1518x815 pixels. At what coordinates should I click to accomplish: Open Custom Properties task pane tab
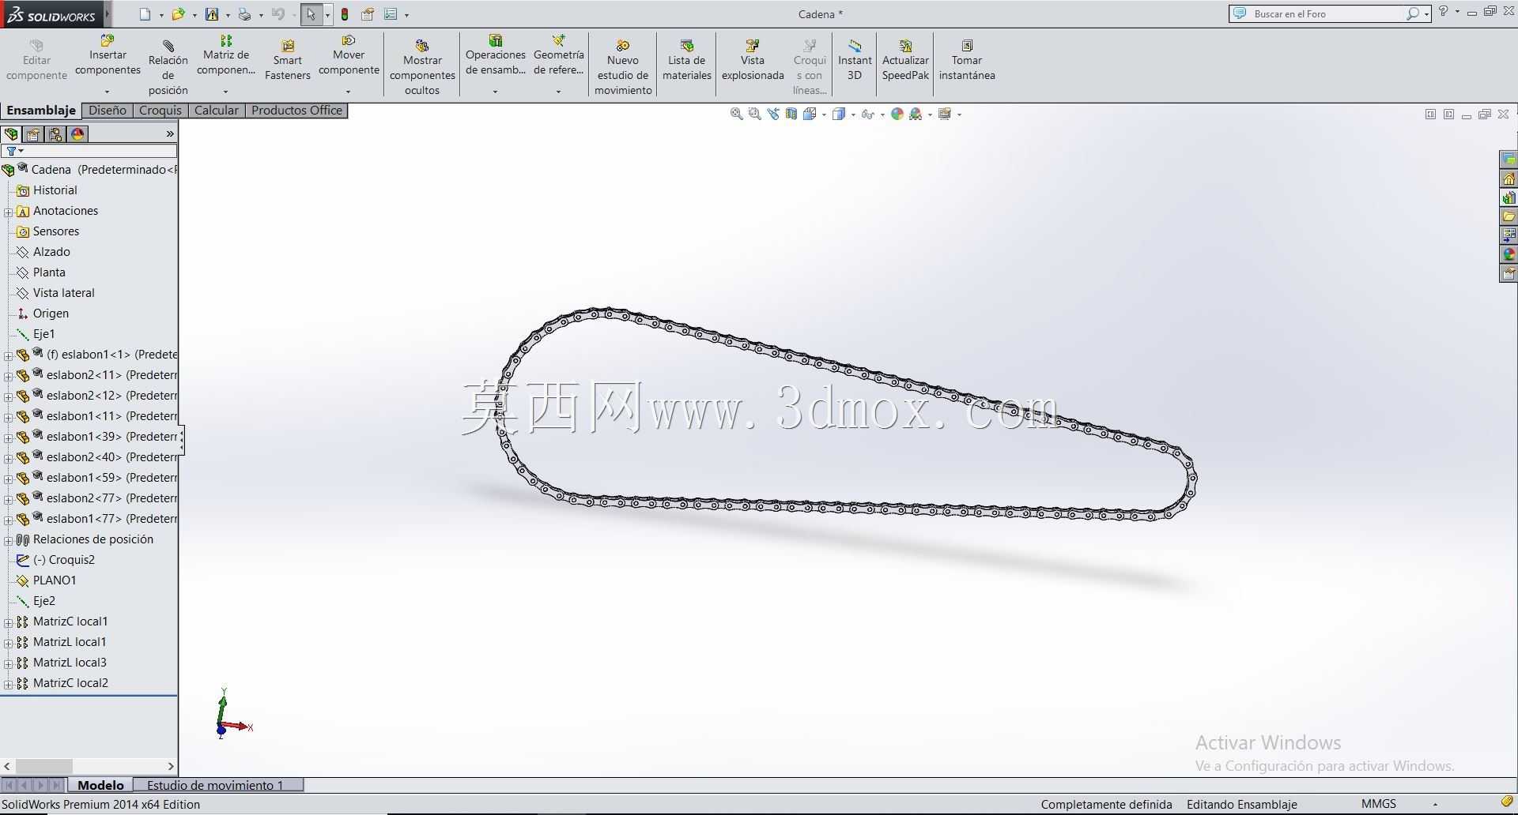point(1509,273)
